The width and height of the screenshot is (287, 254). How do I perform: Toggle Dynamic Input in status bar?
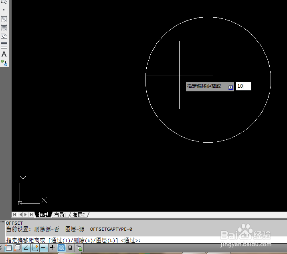[44, 248]
